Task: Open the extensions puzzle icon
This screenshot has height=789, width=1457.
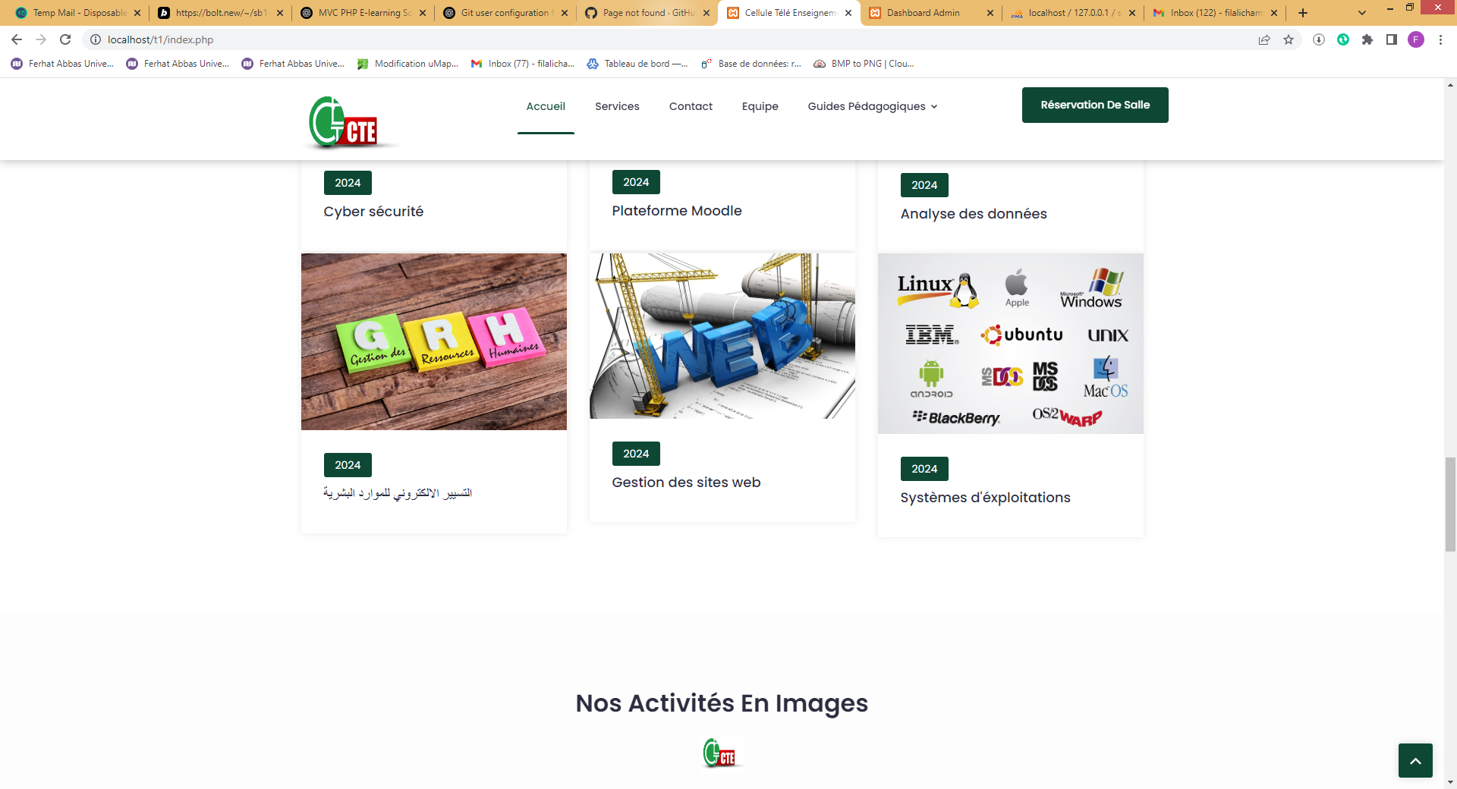Action: pos(1367,39)
